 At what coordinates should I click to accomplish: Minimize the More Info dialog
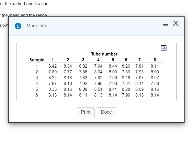(x=165, y=25)
